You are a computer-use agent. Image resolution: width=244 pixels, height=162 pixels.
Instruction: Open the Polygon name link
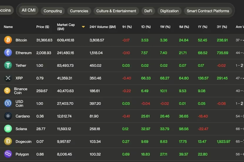[x=22, y=154]
